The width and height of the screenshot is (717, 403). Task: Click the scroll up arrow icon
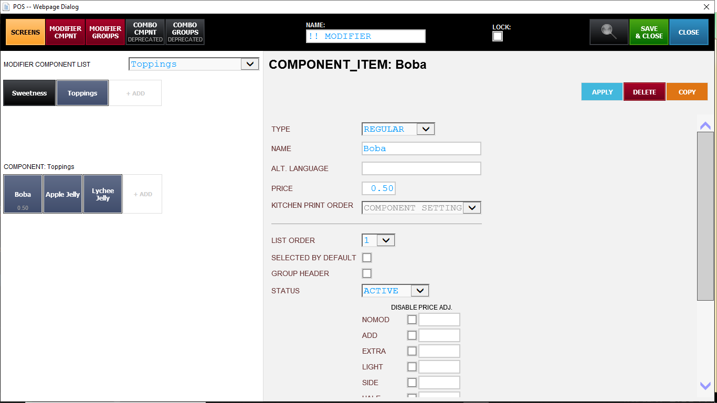coord(705,125)
